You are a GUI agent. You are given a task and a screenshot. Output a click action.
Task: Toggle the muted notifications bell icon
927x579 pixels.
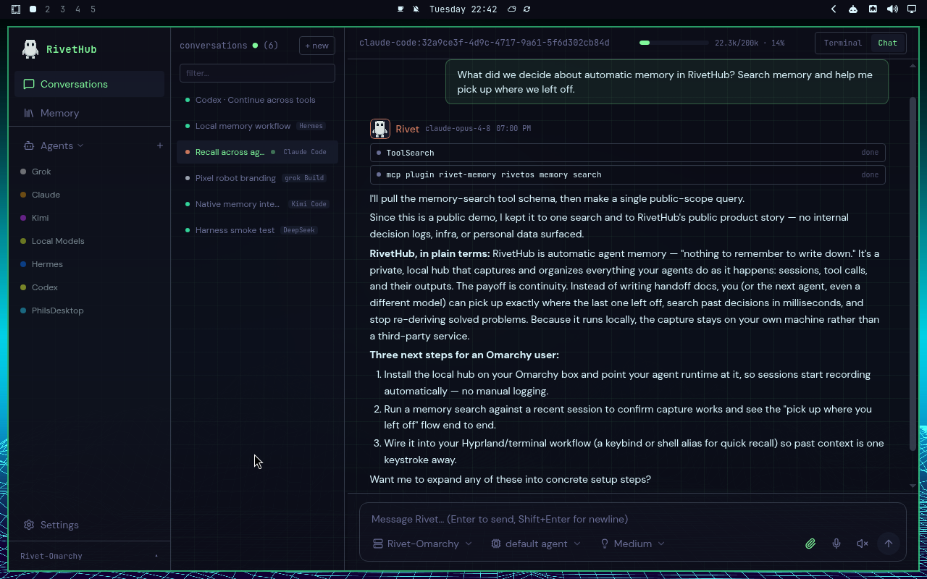click(x=416, y=9)
